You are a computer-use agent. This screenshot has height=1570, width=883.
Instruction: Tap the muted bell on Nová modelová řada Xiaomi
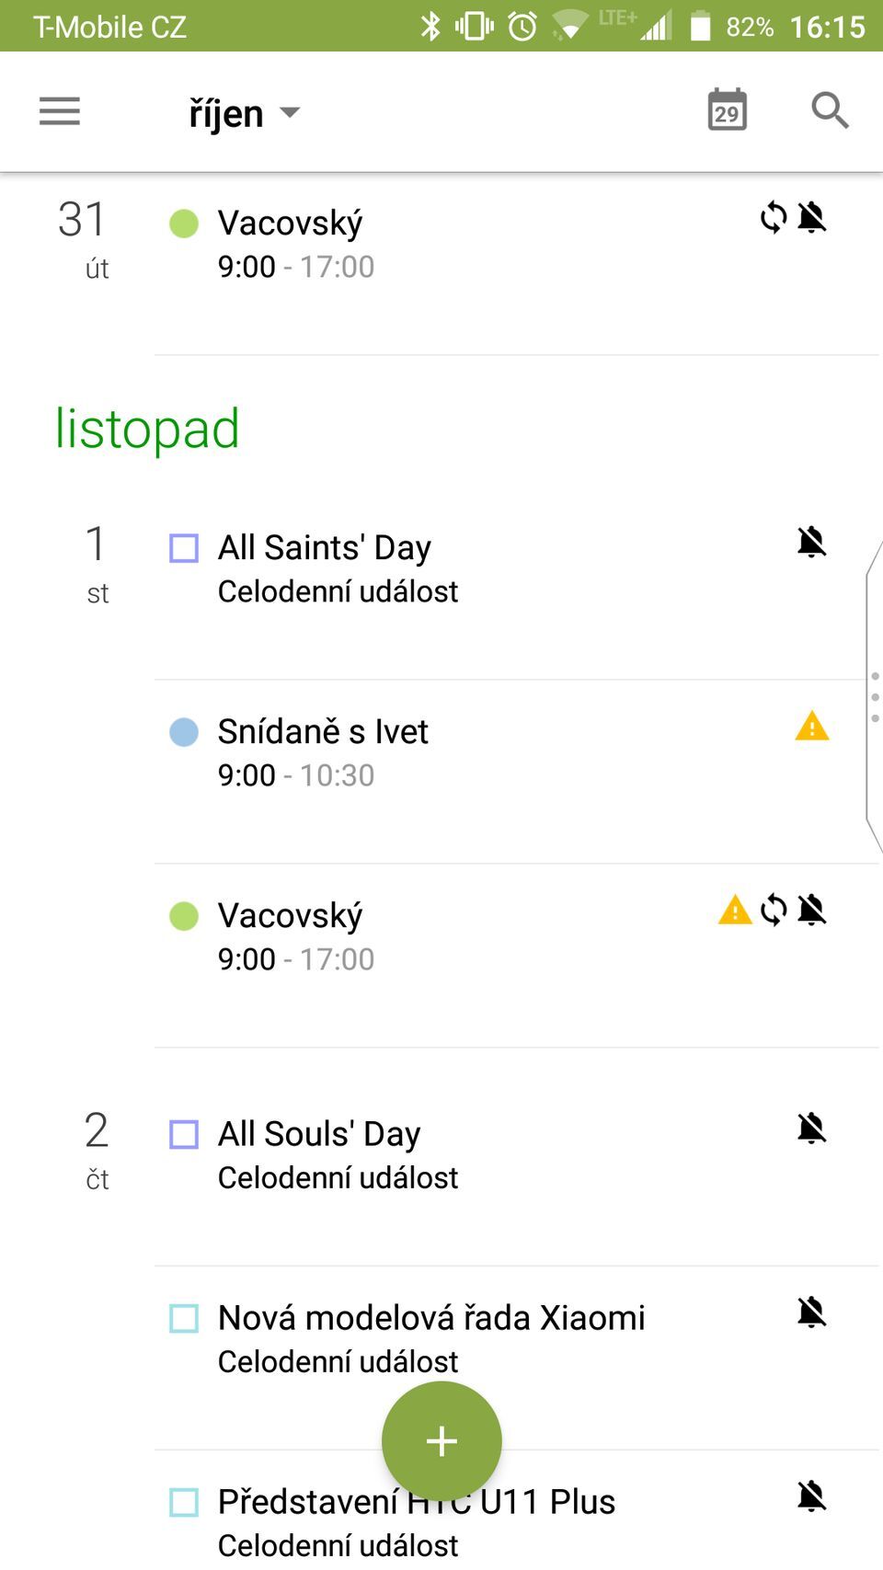coord(811,1312)
